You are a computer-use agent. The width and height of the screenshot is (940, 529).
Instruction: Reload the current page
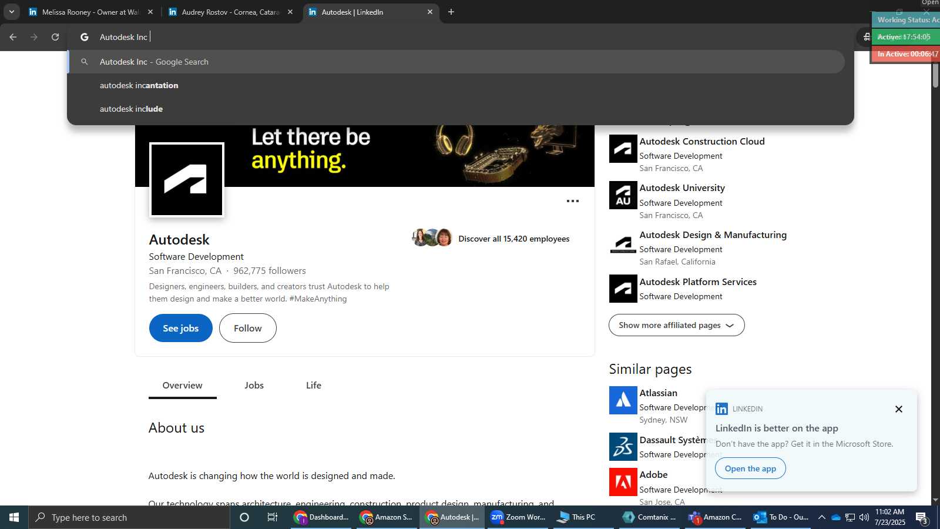[x=55, y=37]
